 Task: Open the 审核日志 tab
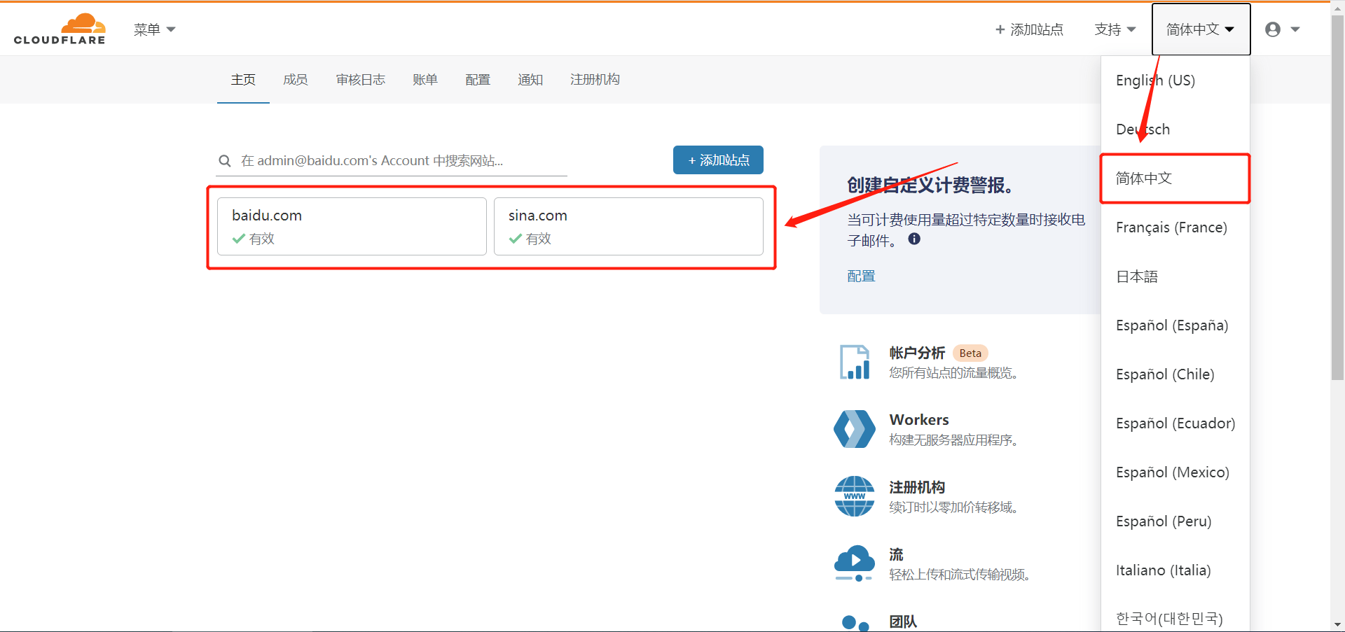tap(360, 80)
